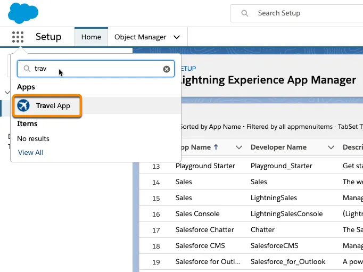The height and width of the screenshot is (272, 363).
Task: Select Sales app in row 15
Action: click(x=184, y=197)
